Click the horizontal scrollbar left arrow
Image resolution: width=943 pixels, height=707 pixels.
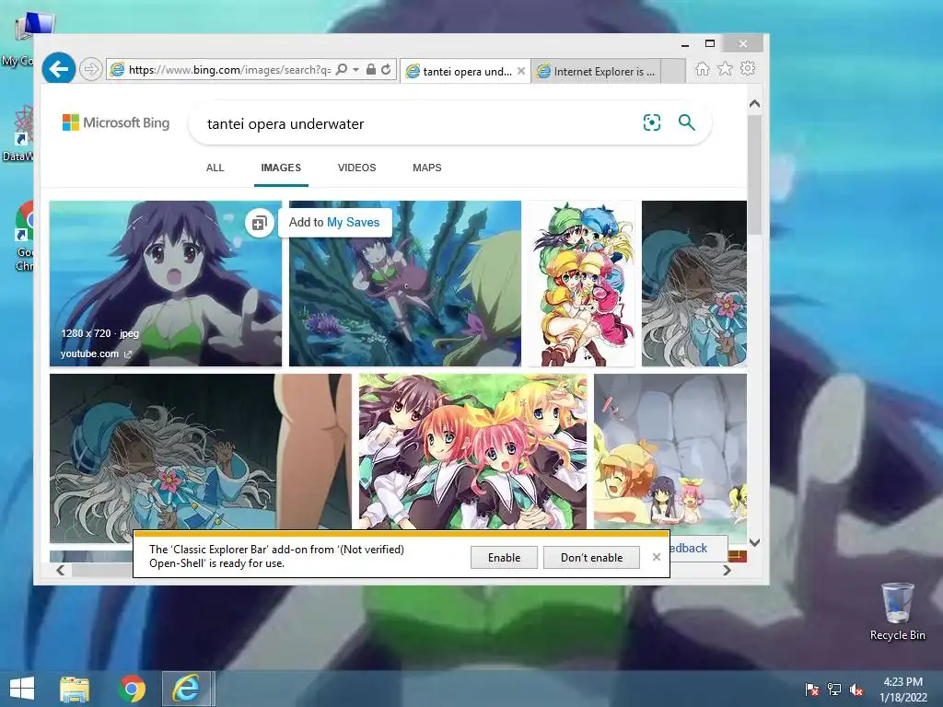[60, 570]
